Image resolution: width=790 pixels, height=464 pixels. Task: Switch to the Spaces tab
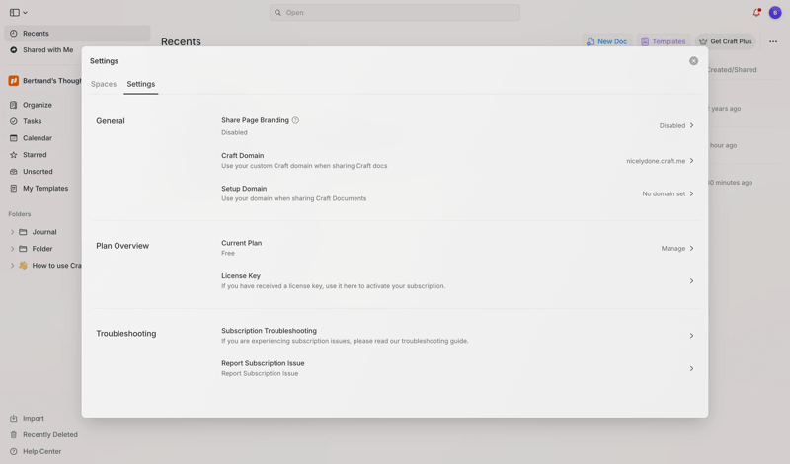click(104, 84)
